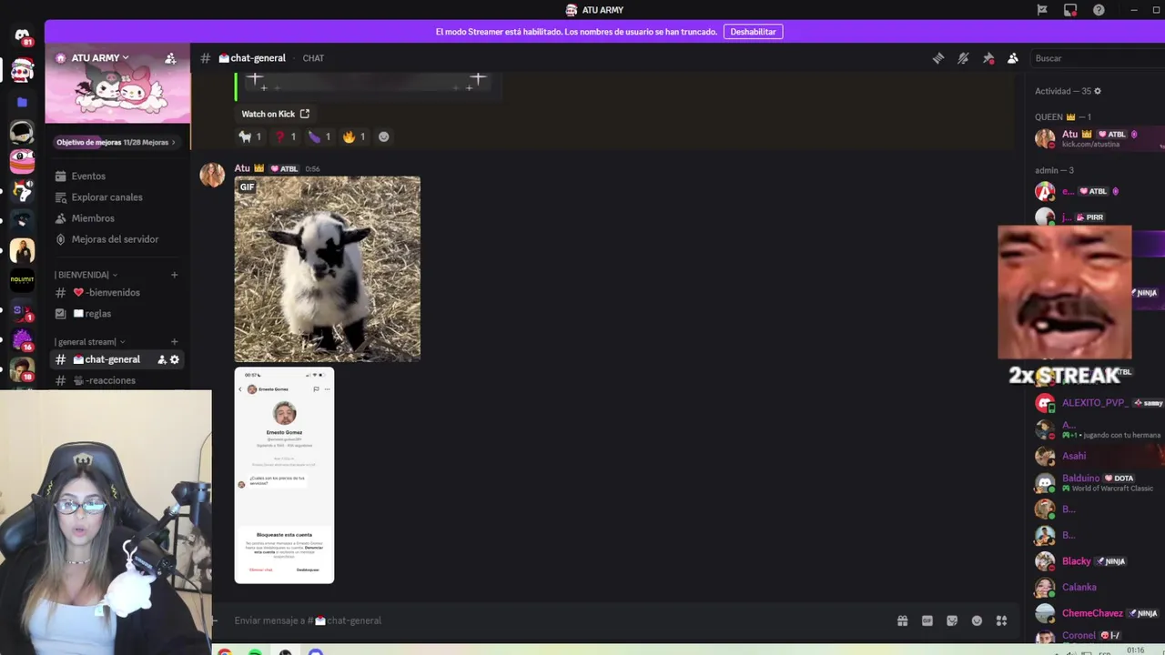
Task: Add channel to BIENVENIDA category
Action: pyautogui.click(x=174, y=275)
